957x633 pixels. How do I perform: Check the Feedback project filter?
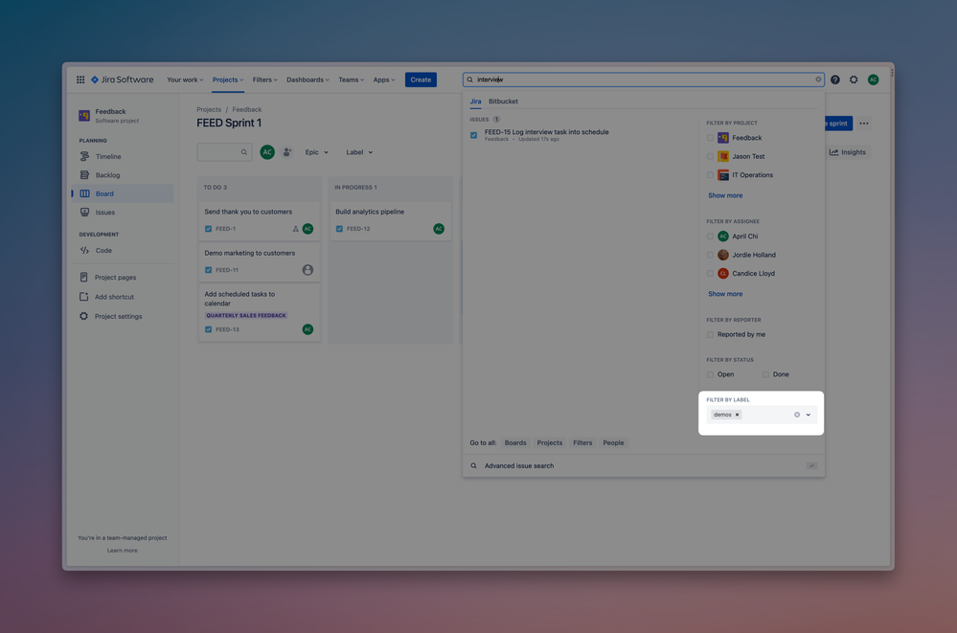pos(710,138)
